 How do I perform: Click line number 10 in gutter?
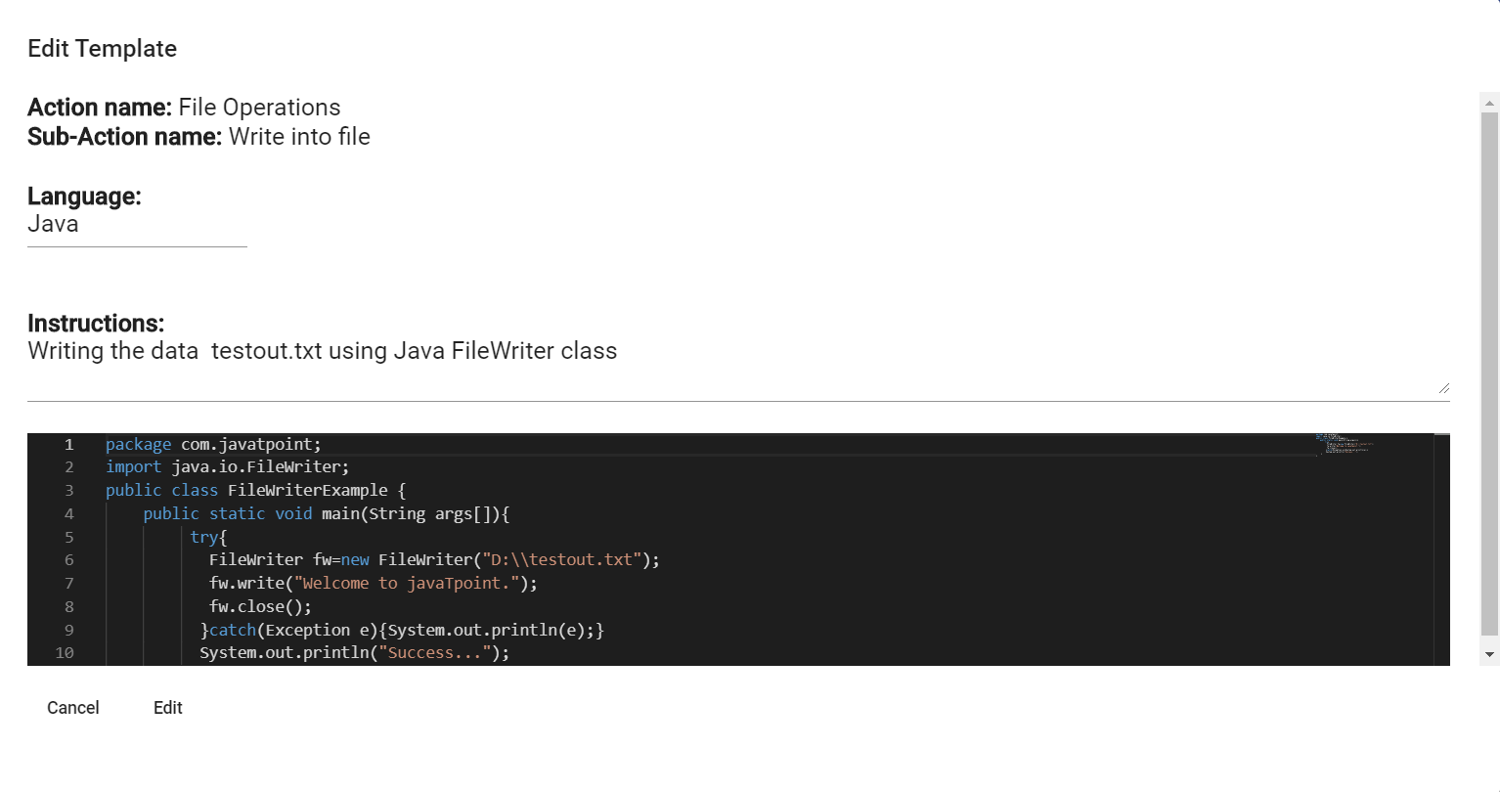coord(65,652)
